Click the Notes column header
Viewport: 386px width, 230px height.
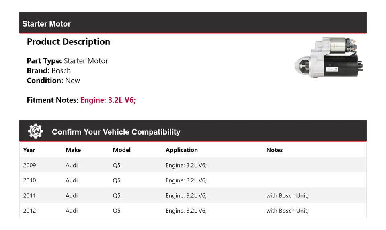point(274,150)
